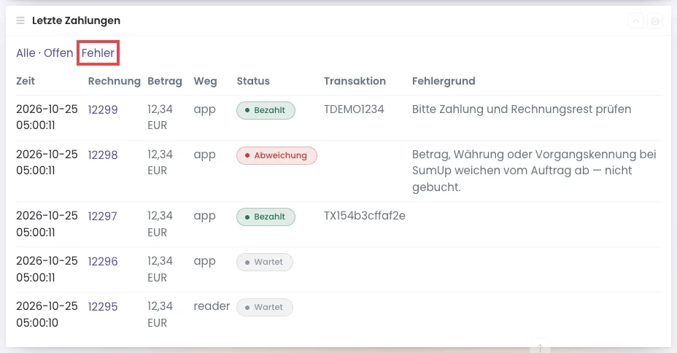Screen dimensions: 677x353
Task: Select transaction ID TX154b3cffaf2e
Action: click(x=365, y=216)
